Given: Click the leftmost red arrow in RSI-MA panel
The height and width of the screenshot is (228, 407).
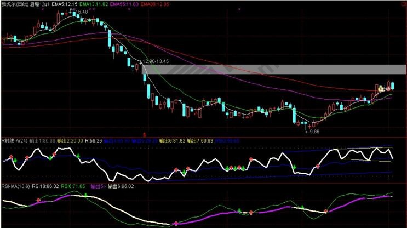Looking at the screenshot, I should pyautogui.click(x=39, y=201).
